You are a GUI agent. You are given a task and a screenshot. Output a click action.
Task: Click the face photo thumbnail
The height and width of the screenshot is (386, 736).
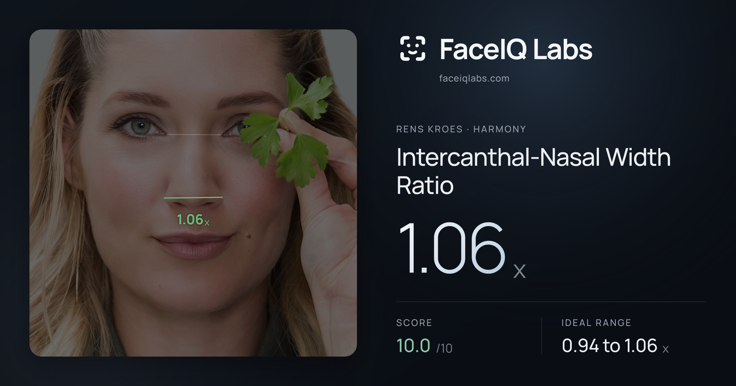193,193
